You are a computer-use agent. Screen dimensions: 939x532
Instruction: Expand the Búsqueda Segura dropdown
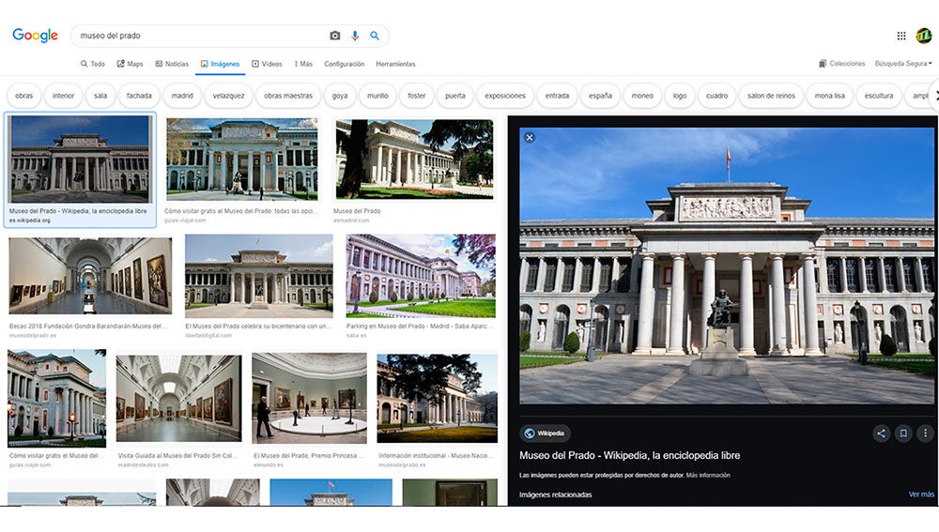[x=903, y=64]
